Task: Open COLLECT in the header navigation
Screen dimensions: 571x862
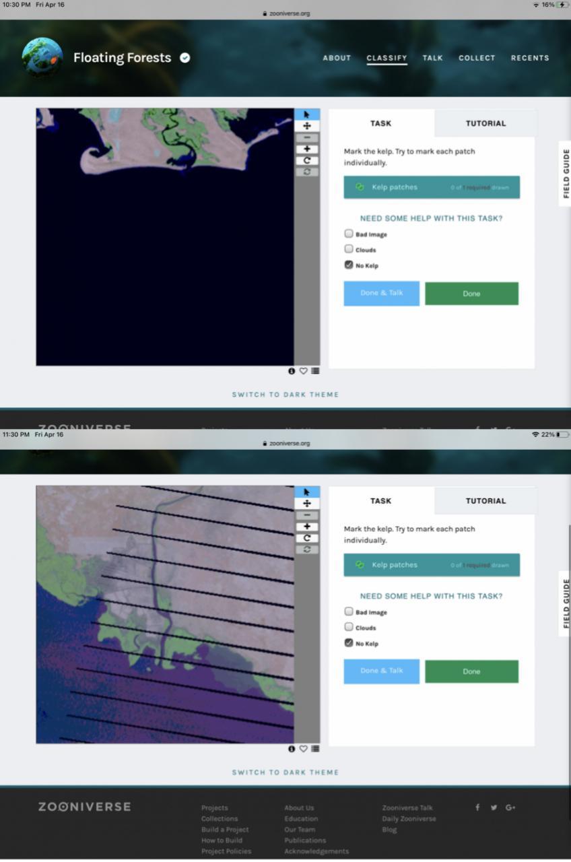Action: (x=477, y=58)
